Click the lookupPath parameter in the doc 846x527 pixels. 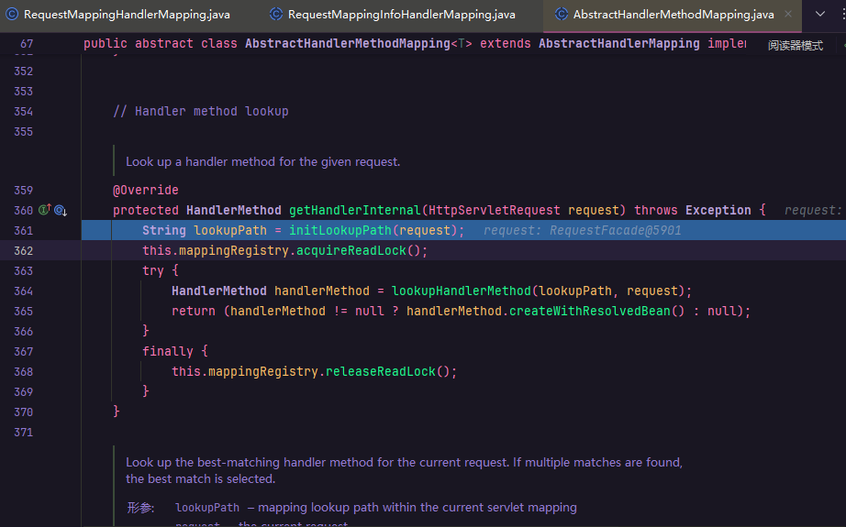point(207,508)
